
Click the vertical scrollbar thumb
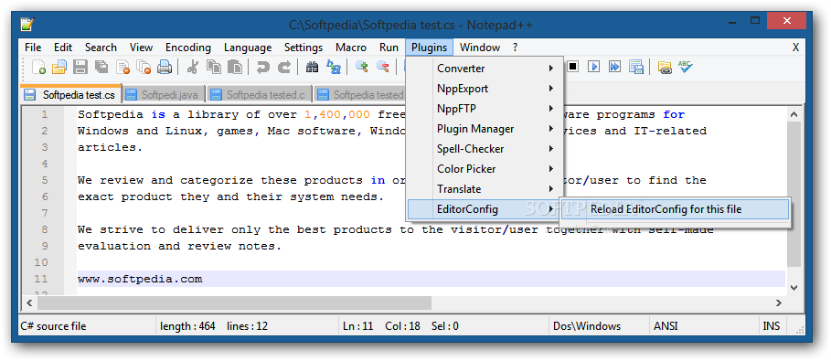click(x=794, y=194)
